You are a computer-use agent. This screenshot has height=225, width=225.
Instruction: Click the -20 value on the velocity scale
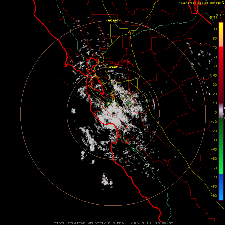(x=214, y=131)
